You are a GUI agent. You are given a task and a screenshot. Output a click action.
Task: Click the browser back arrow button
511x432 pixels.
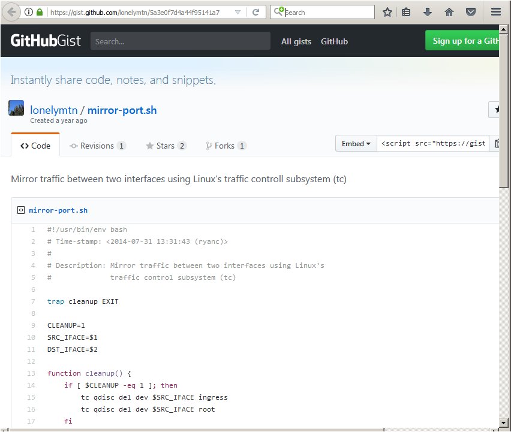coord(13,12)
